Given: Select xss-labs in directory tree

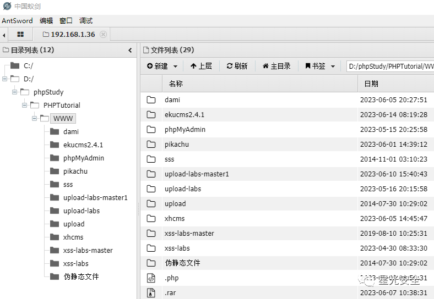Looking at the screenshot, I should [x=75, y=264].
